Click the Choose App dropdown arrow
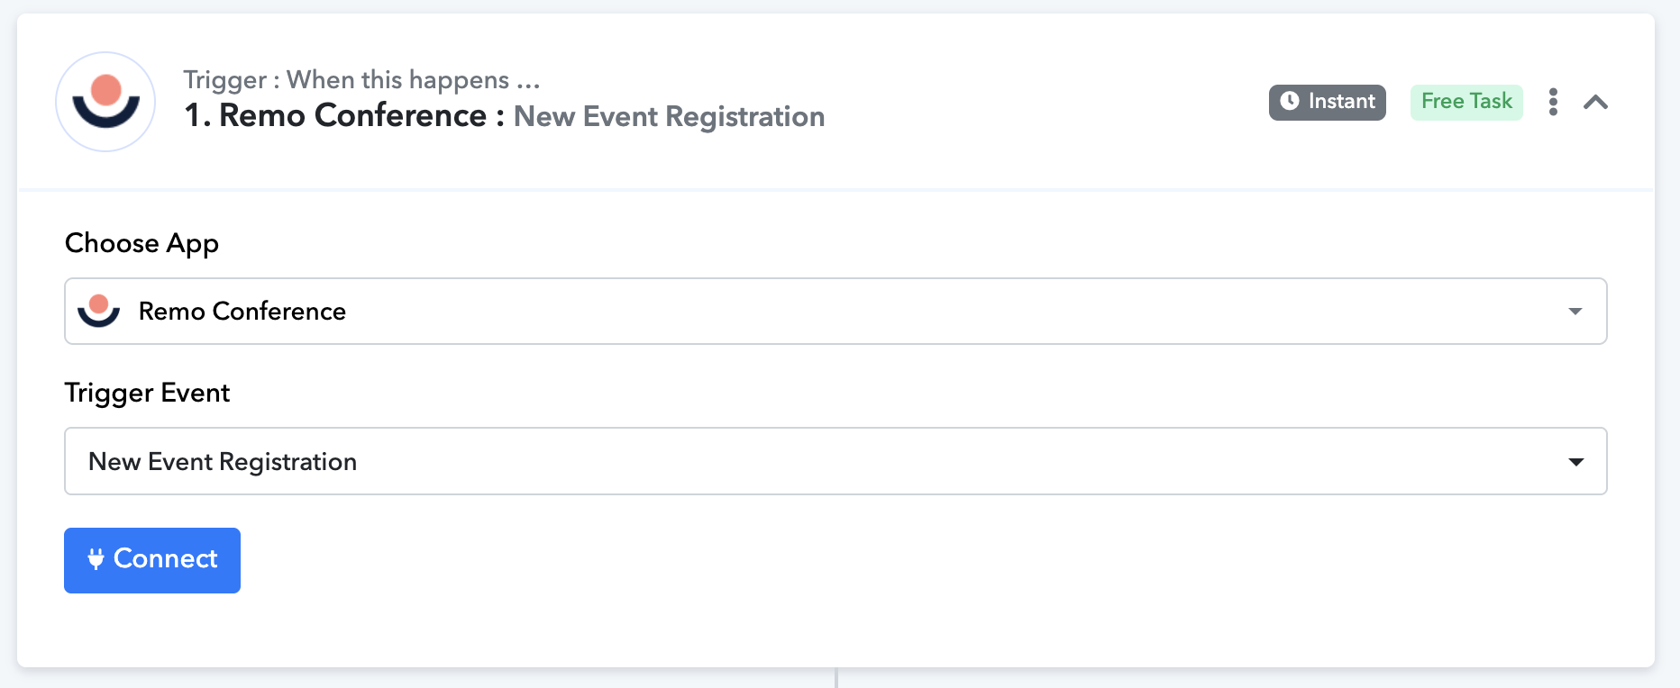 click(x=1575, y=311)
